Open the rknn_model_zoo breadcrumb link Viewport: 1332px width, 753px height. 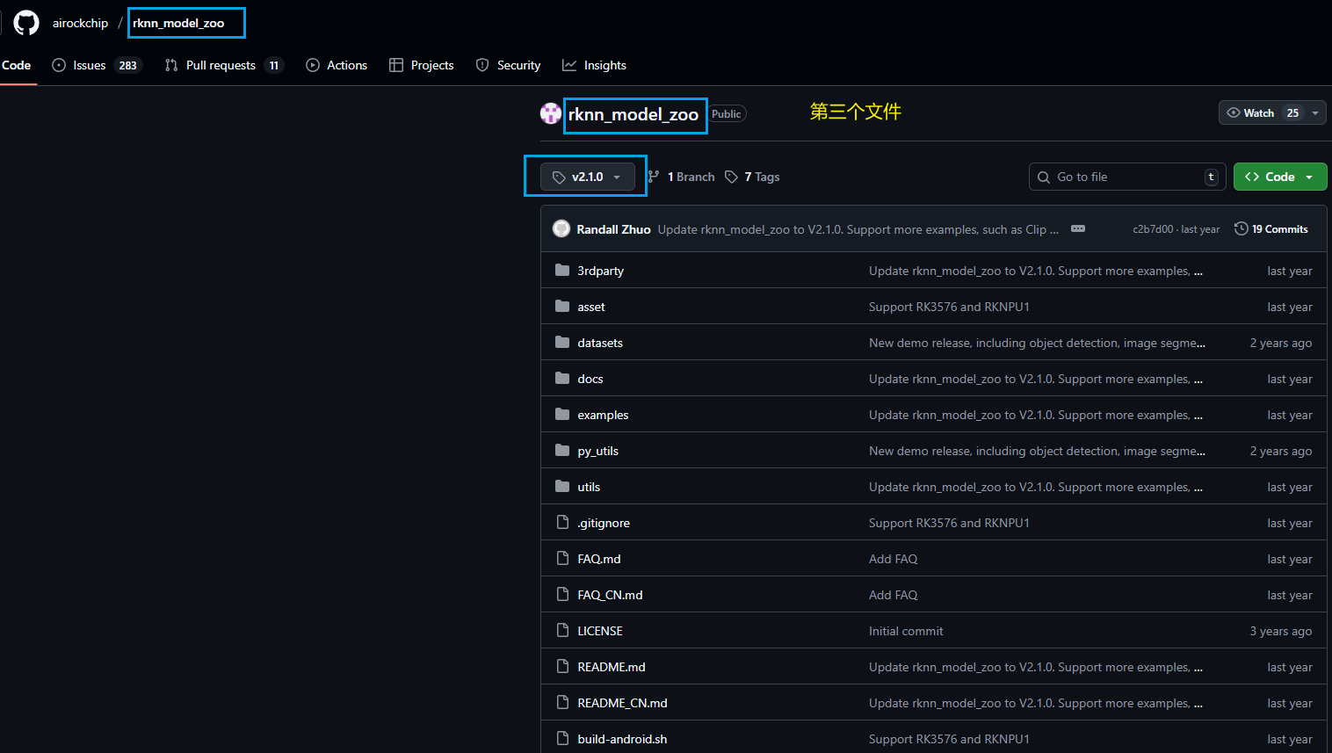click(178, 23)
